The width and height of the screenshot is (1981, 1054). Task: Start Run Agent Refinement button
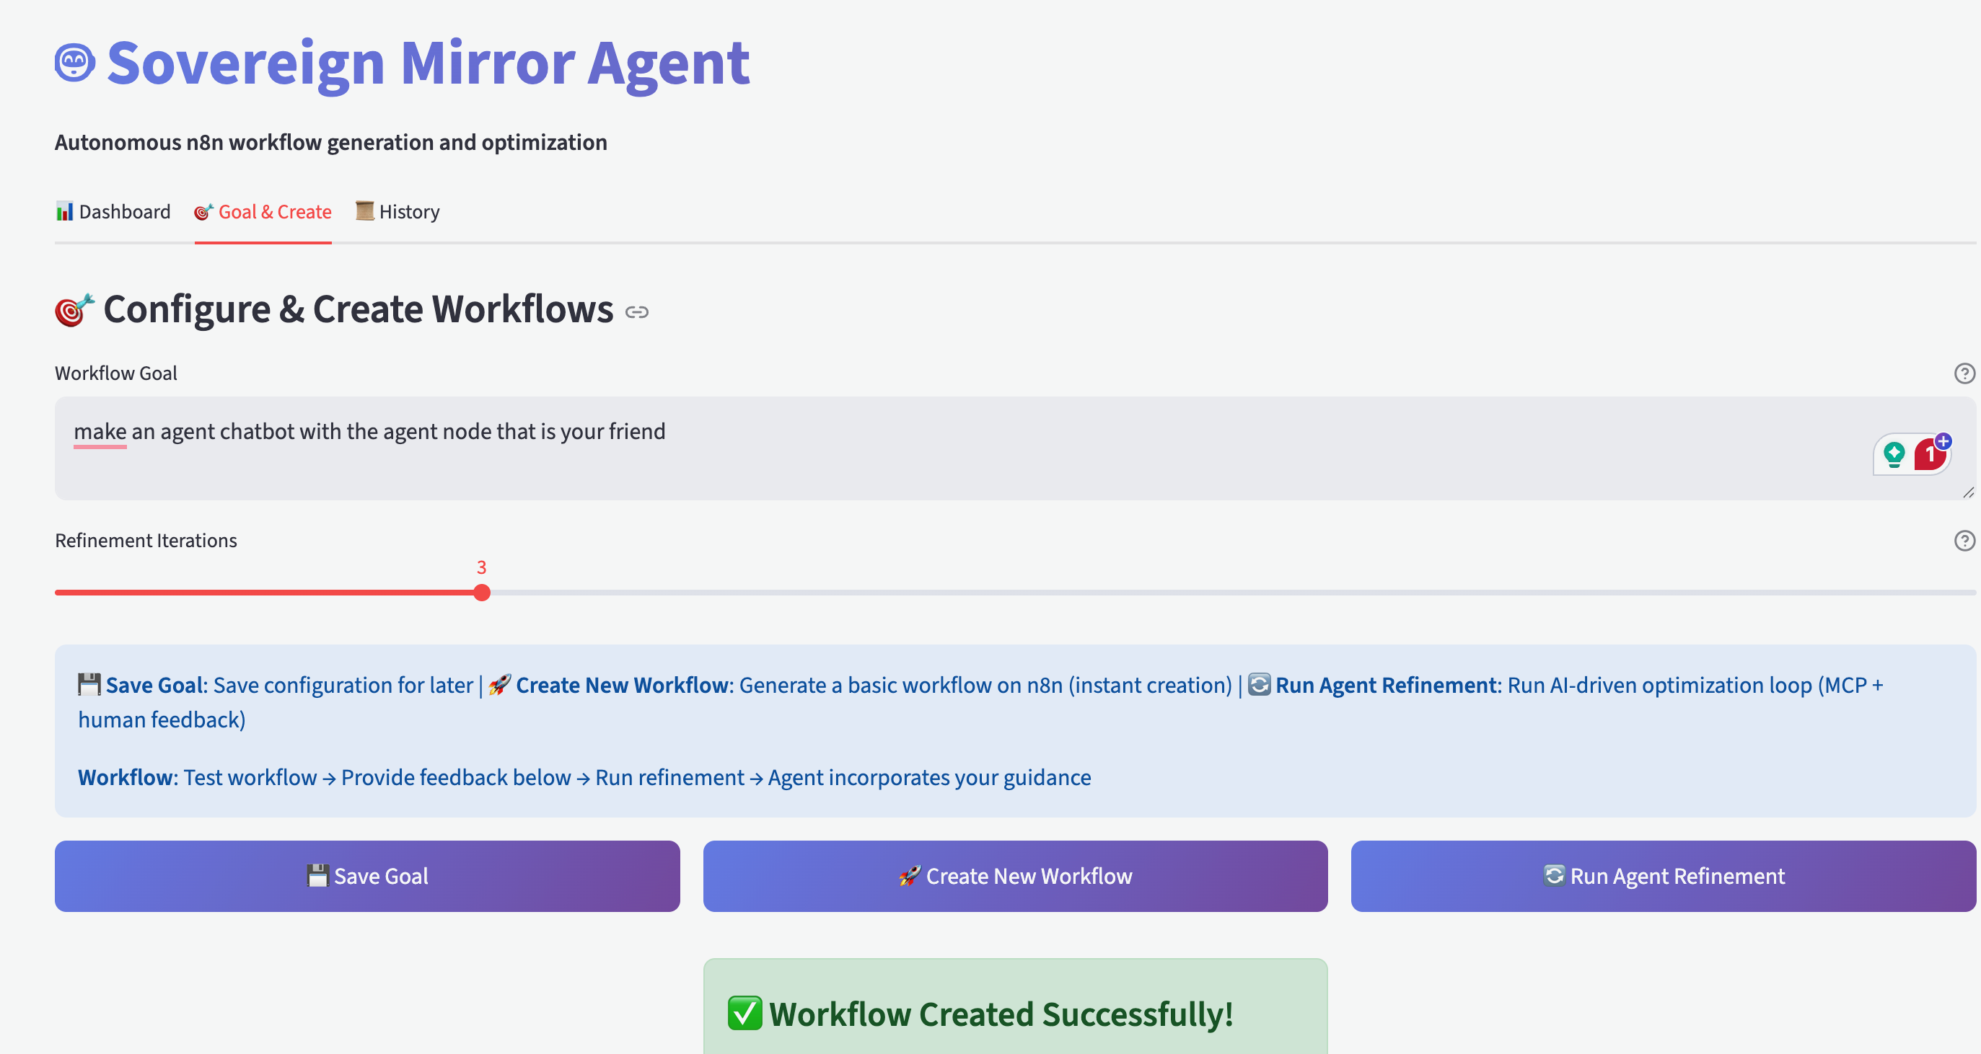tap(1663, 877)
